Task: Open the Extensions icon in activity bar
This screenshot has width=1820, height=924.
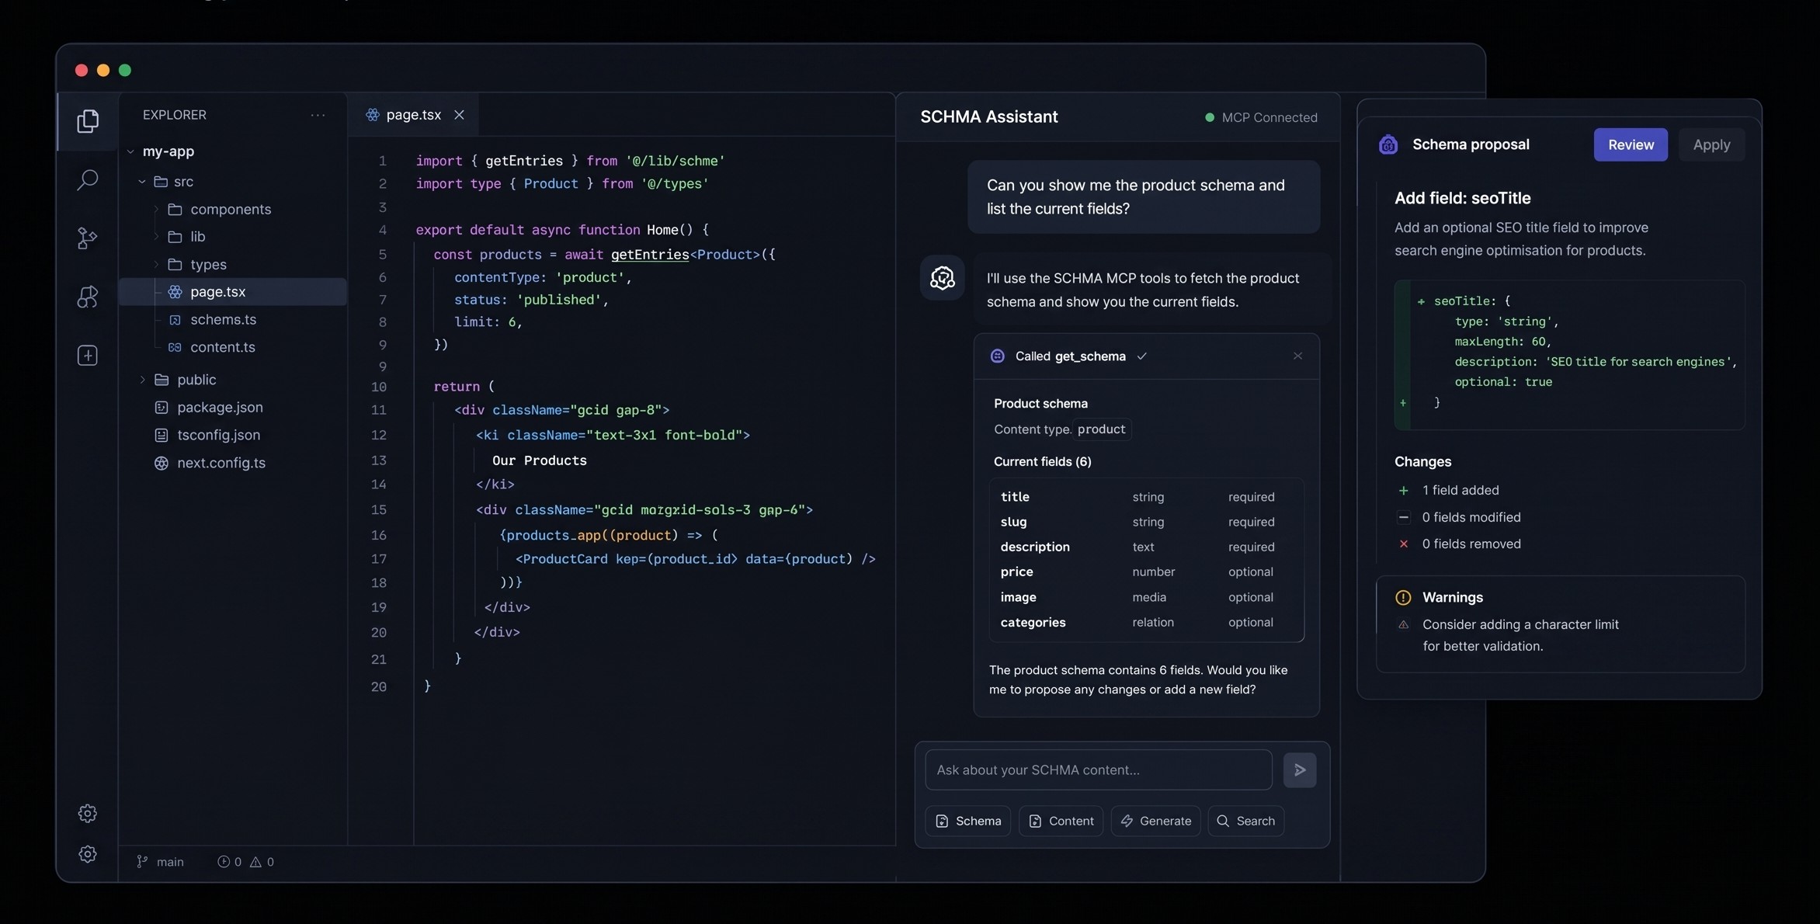Action: point(88,297)
